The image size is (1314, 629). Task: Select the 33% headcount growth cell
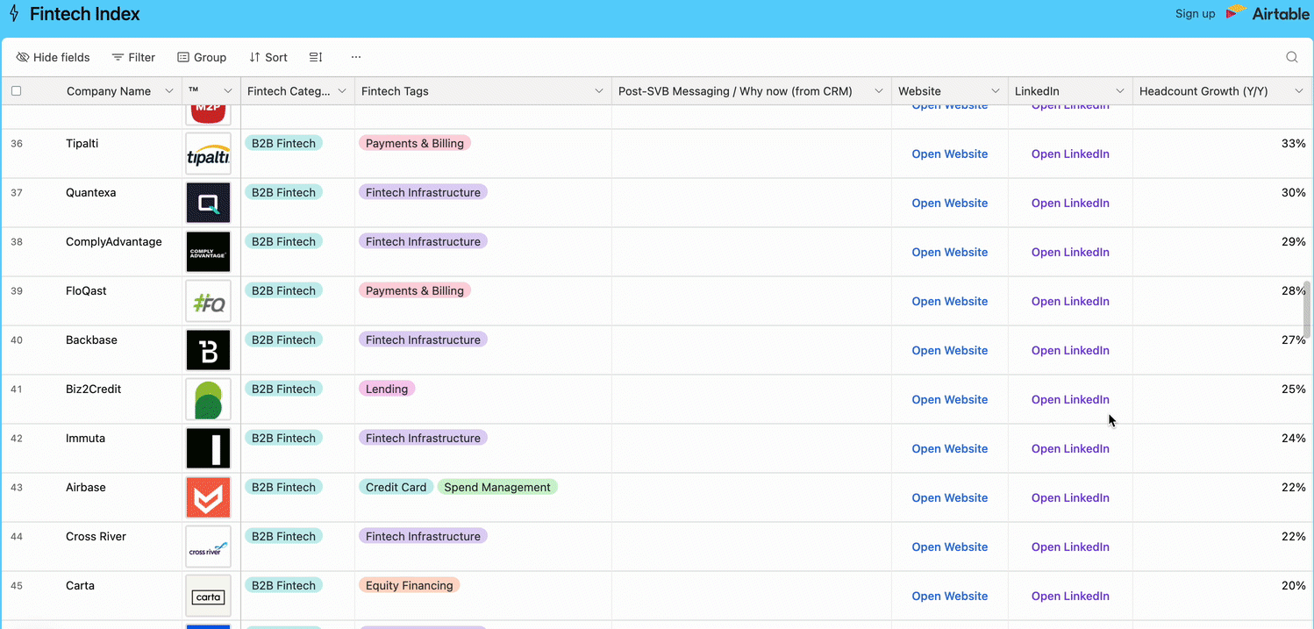click(x=1223, y=154)
